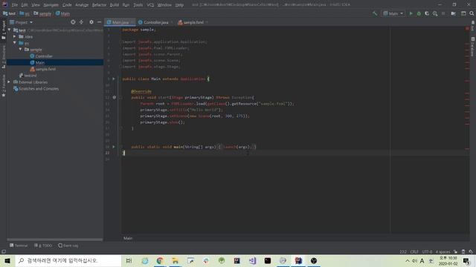Select test.iml file in project tree
The image size is (476, 267).
coord(28,76)
